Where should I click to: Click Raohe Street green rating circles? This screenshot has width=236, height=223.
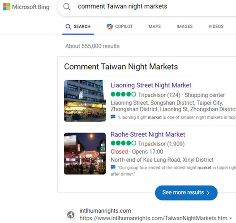124,143
